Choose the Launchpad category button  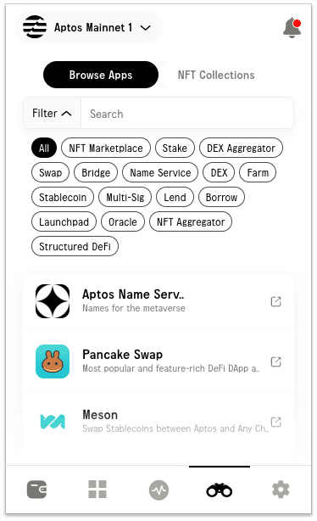pos(64,221)
